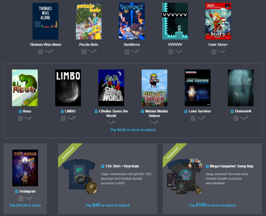The image size is (266, 216).
Task: Select the 'TSG Shirt + Keychain' heading
Action: click(122, 166)
